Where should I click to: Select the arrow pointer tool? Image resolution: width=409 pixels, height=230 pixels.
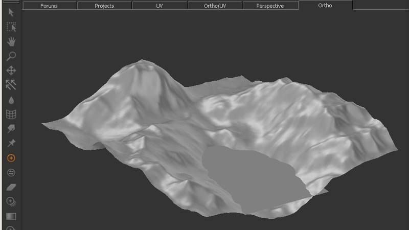coord(11,12)
